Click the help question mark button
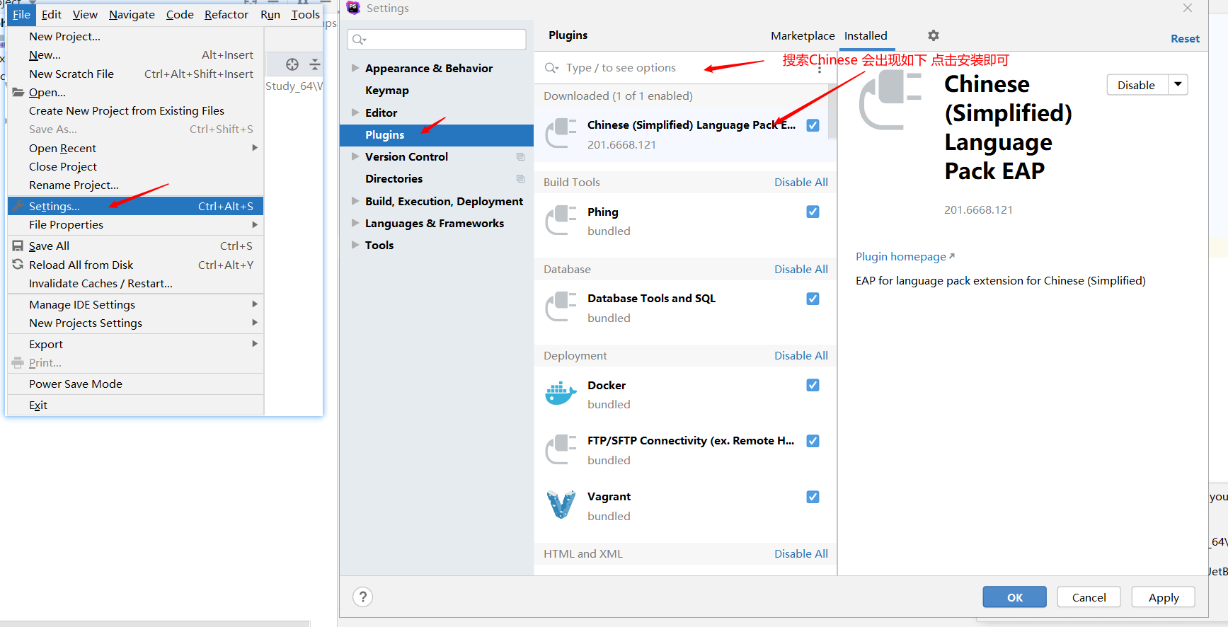The height and width of the screenshot is (627, 1228). tap(362, 597)
